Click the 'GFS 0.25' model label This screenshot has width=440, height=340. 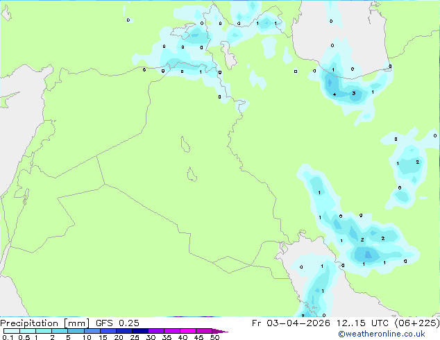point(117,323)
